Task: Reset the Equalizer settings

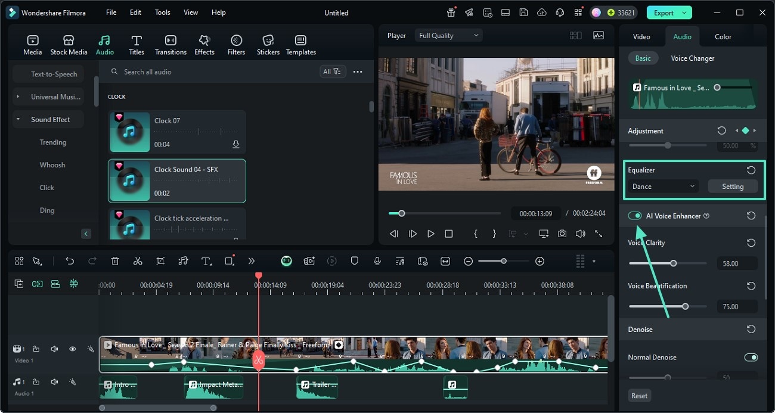Action: click(x=751, y=170)
